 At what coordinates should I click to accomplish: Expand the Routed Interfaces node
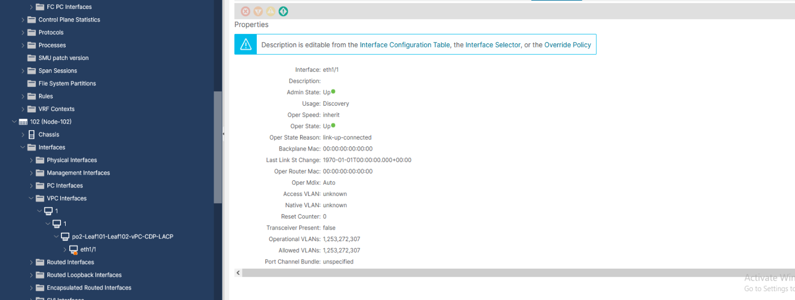pos(30,262)
